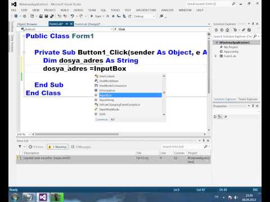Collapse the Button1_Click sub outline
The width and height of the screenshot is (270, 202).
pyautogui.click(x=24, y=52)
